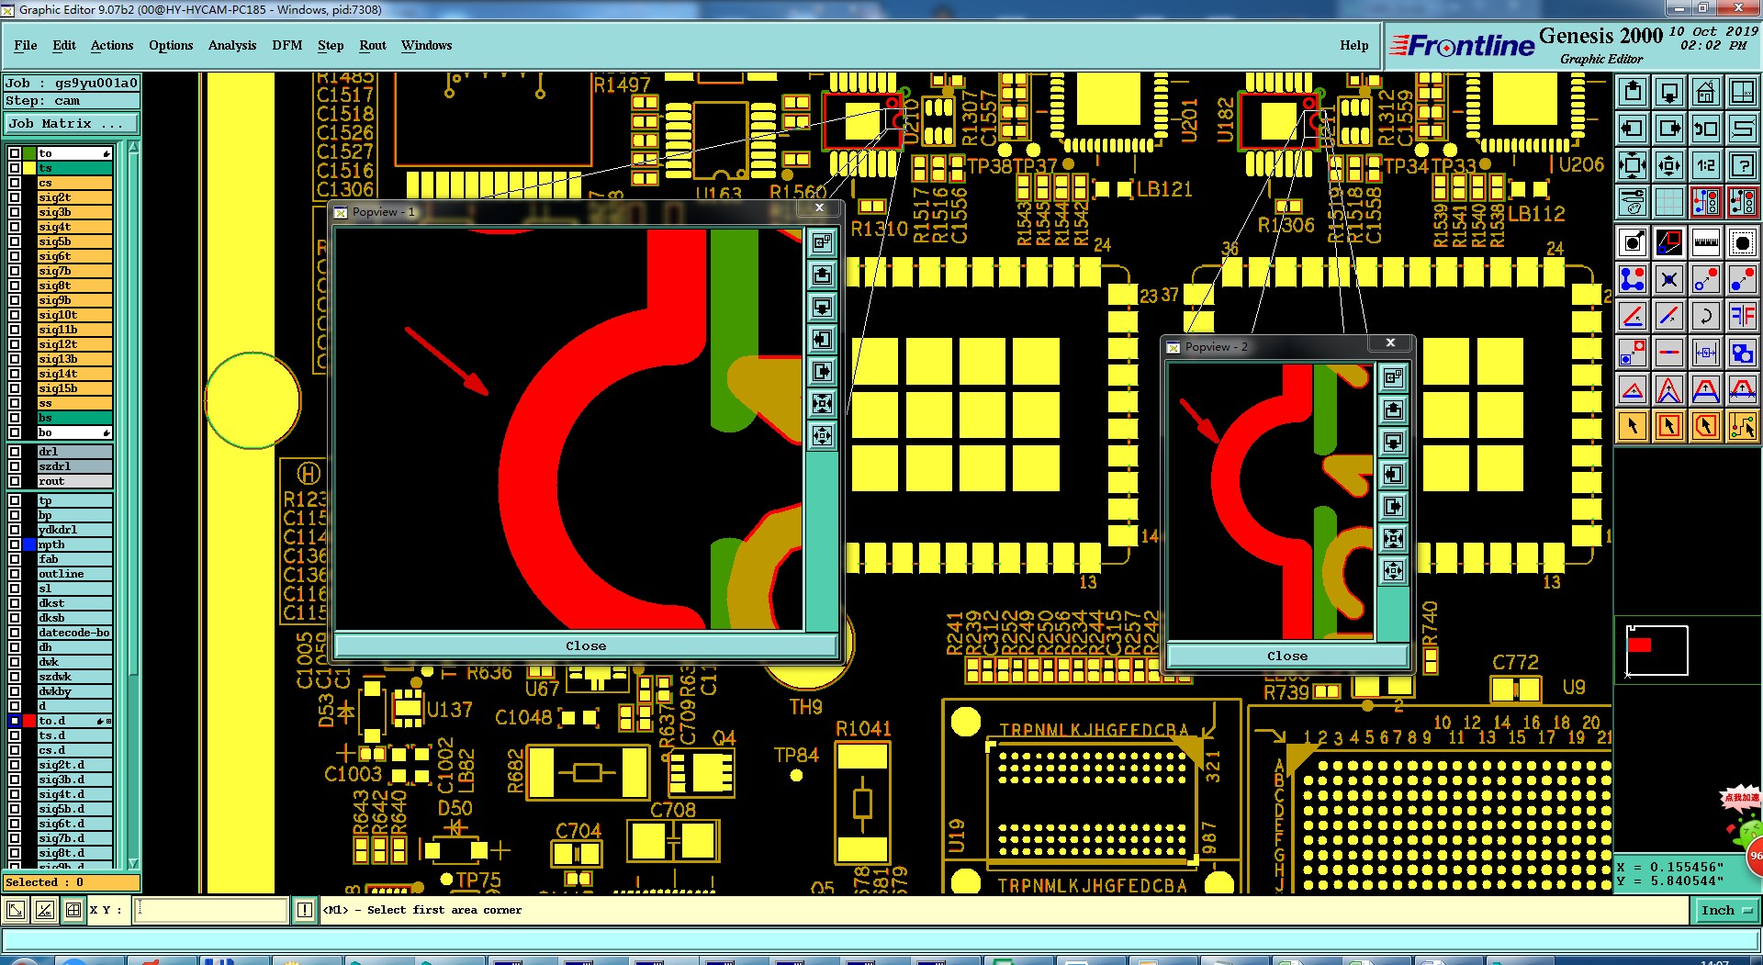
Task: Open the Help menu
Action: (1353, 45)
